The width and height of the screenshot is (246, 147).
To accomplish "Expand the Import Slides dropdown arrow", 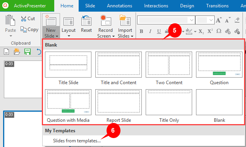I will tap(132, 36).
